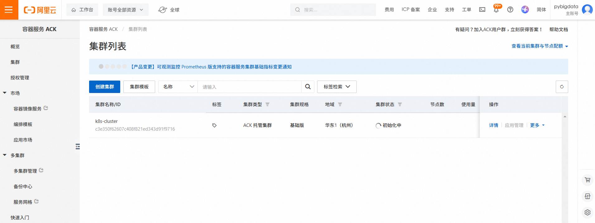Focus the top global search box

333,10
